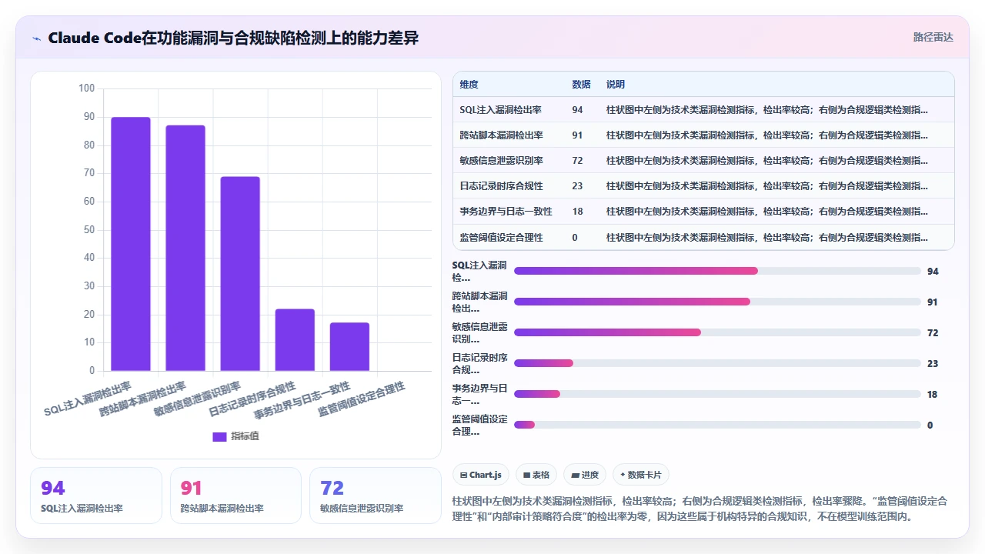Click the 日志记录时序合规性 chart bar

pos(295,340)
